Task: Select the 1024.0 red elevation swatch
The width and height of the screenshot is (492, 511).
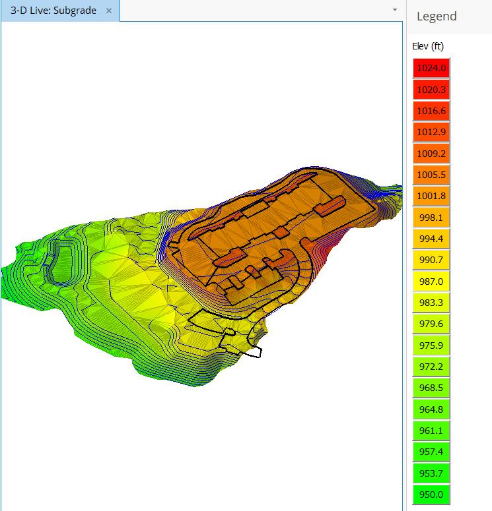Action: [x=431, y=68]
